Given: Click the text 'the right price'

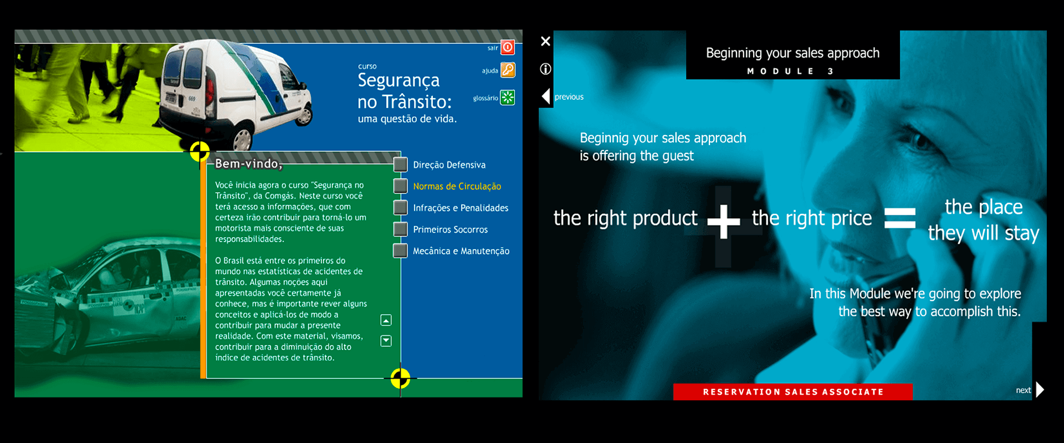Looking at the screenshot, I should tap(812, 218).
